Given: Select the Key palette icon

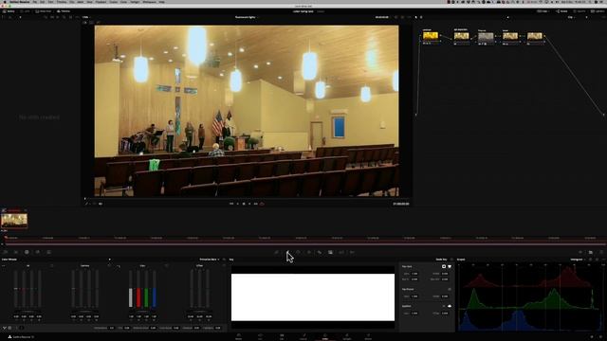Looking at the screenshot, I should click(330, 253).
